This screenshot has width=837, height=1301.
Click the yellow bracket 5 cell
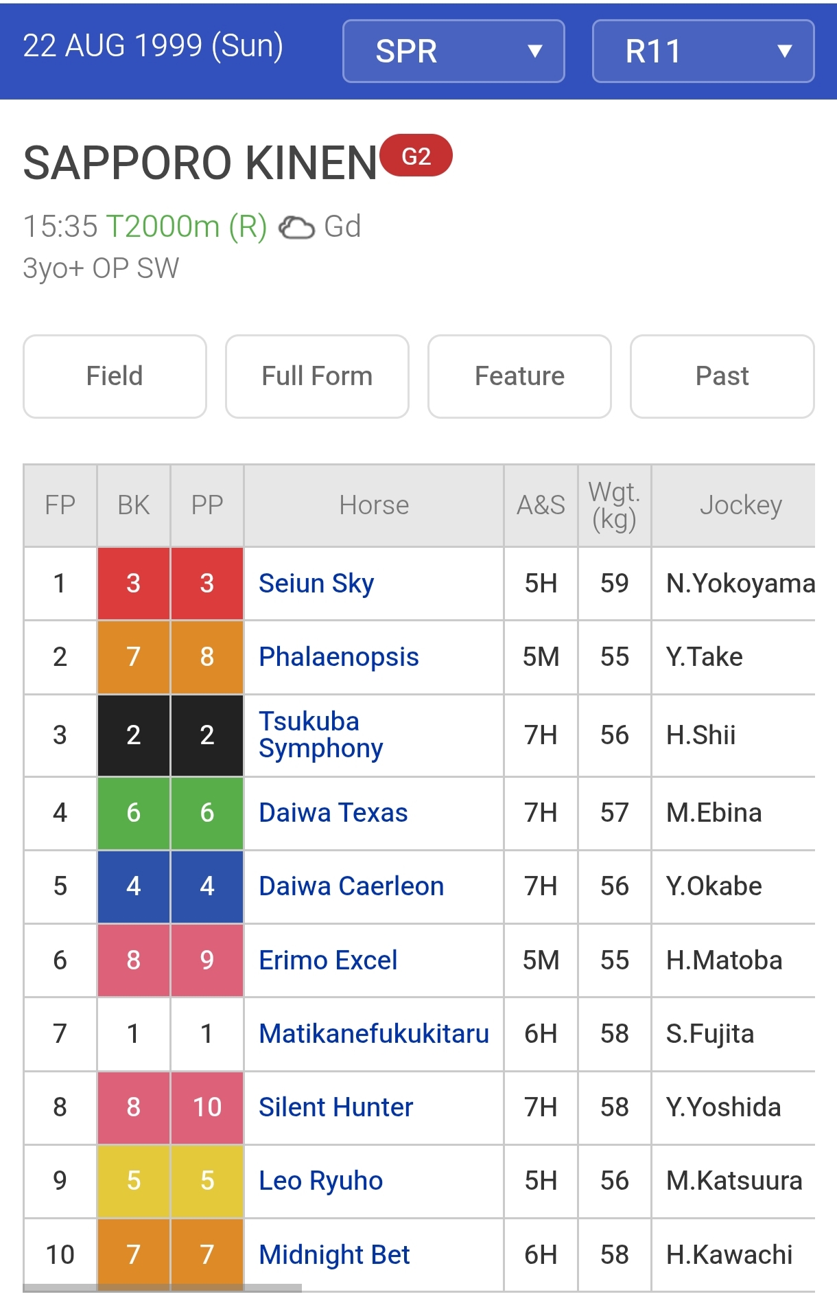pyautogui.click(x=134, y=1181)
